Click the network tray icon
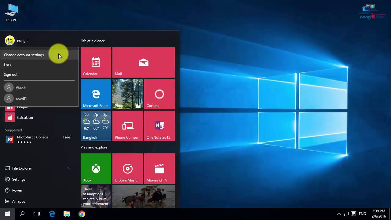This screenshot has height=220, width=391. point(346,214)
